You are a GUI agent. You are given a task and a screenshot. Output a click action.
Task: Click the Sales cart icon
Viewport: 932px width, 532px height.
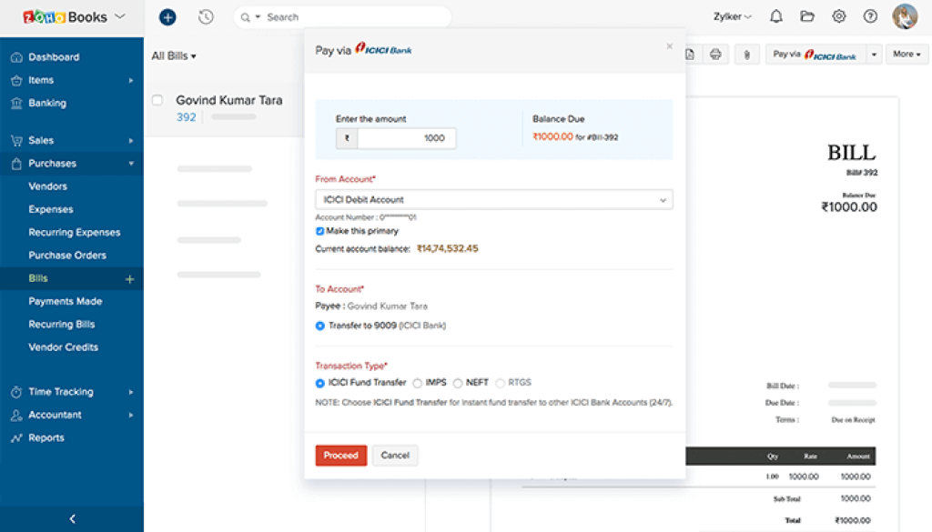coord(16,141)
